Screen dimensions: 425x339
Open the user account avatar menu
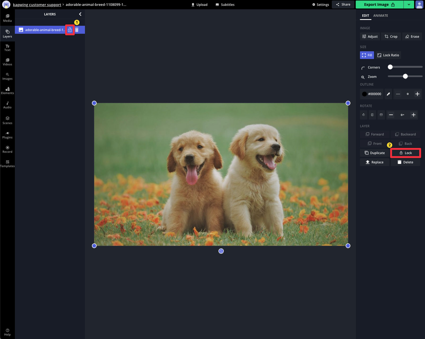419,5
